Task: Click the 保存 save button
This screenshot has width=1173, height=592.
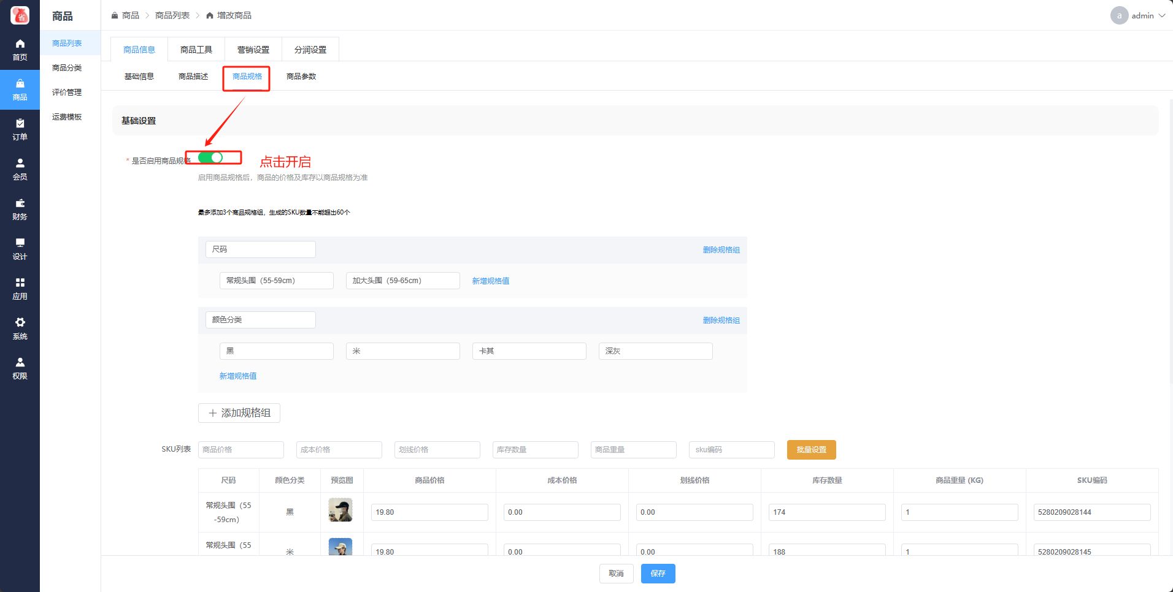Action: [658, 574]
